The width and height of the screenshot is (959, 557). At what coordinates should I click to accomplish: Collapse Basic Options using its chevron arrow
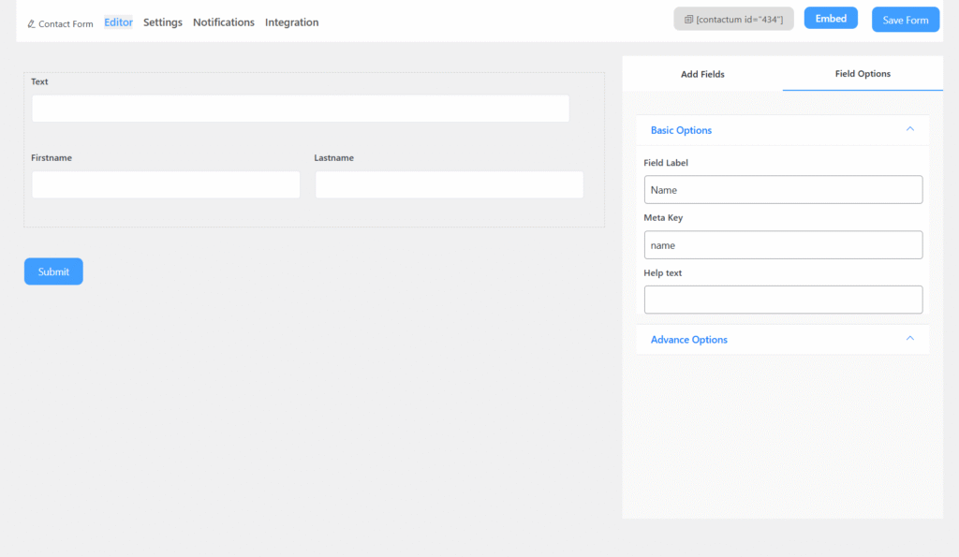909,129
